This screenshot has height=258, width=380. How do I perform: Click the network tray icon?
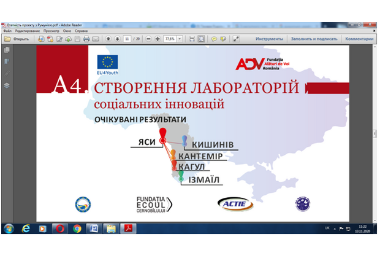348,229
